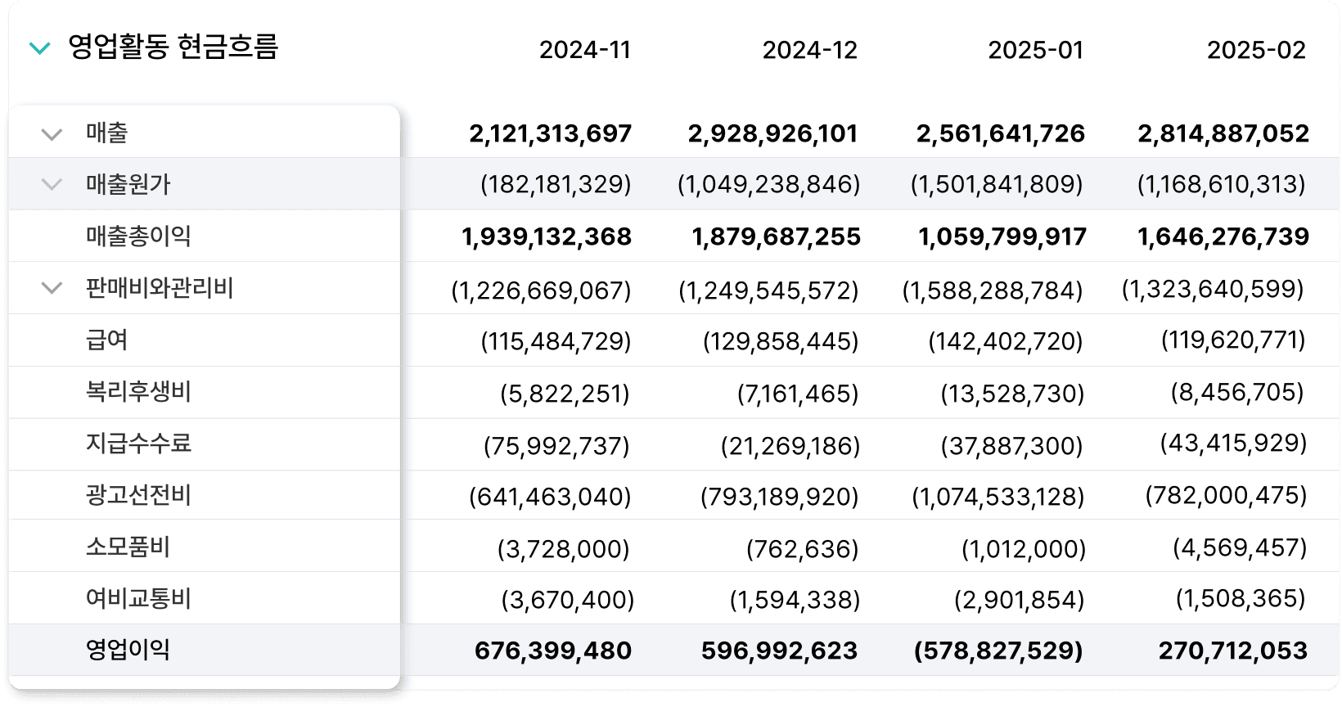The width and height of the screenshot is (1342, 707).
Task: Click the 매출총이익 value 1,879,687,255
Action: [x=777, y=236]
